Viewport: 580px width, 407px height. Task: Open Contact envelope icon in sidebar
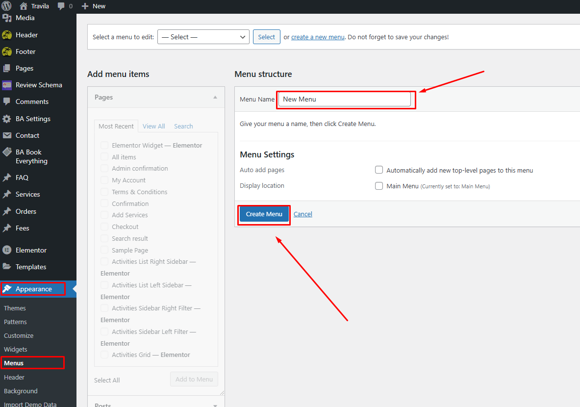[x=7, y=135]
